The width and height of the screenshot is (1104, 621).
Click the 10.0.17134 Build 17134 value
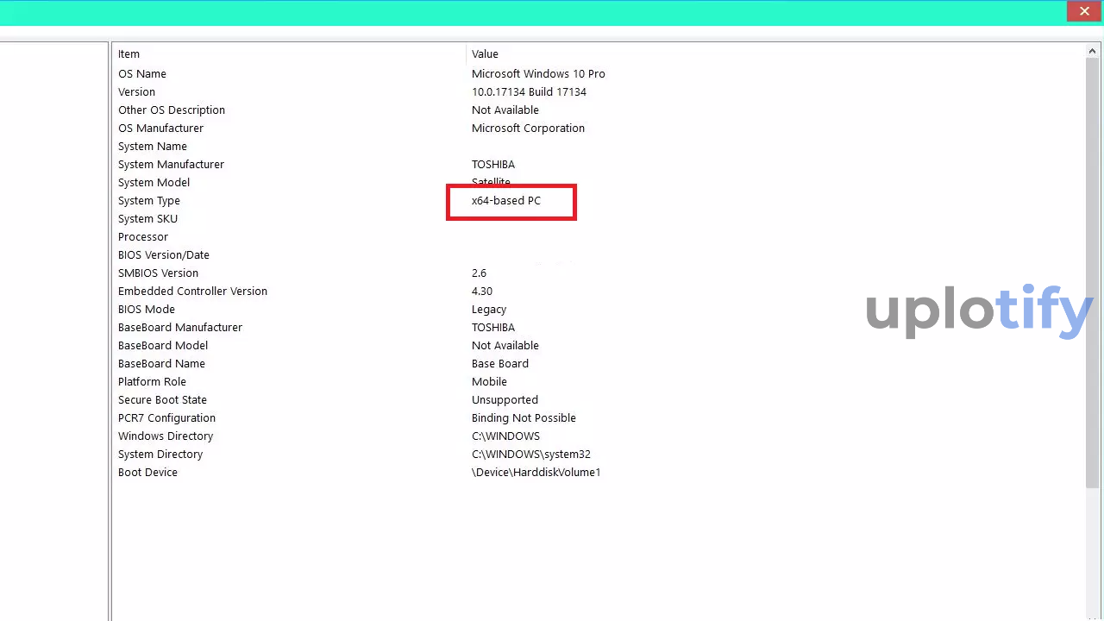(529, 91)
